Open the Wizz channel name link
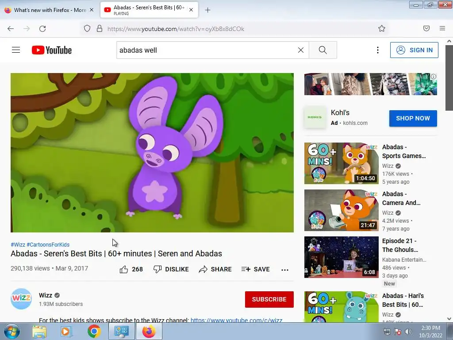Image resolution: width=453 pixels, height=340 pixels. point(46,295)
